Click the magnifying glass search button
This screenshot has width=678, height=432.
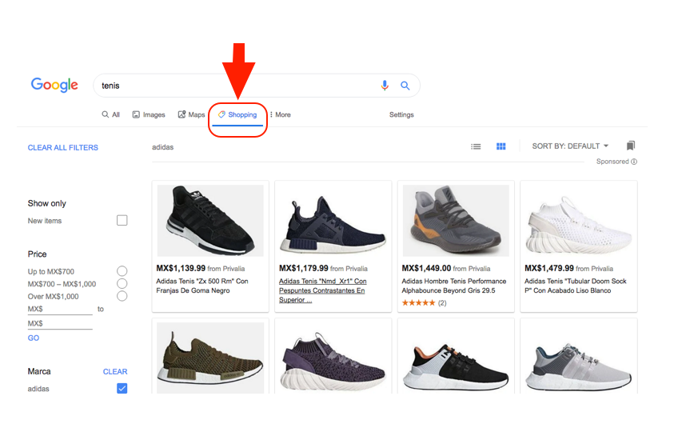click(405, 86)
